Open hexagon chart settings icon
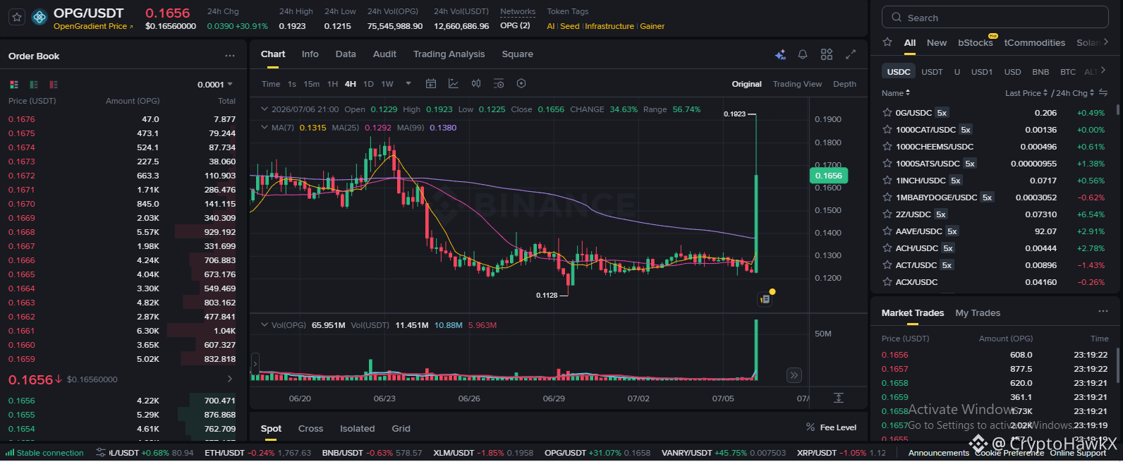The height and width of the screenshot is (462, 1123). click(x=521, y=84)
